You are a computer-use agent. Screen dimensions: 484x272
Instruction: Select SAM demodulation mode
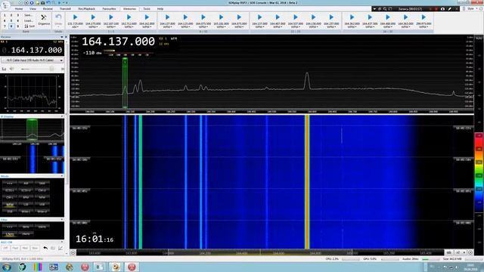[42, 183]
